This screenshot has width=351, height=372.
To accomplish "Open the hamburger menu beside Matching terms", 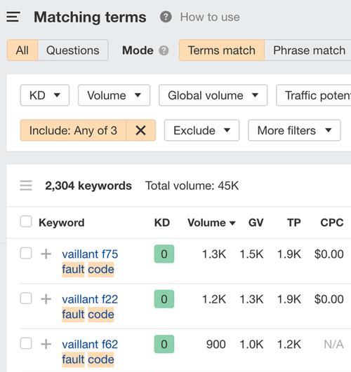I will tap(13, 17).
